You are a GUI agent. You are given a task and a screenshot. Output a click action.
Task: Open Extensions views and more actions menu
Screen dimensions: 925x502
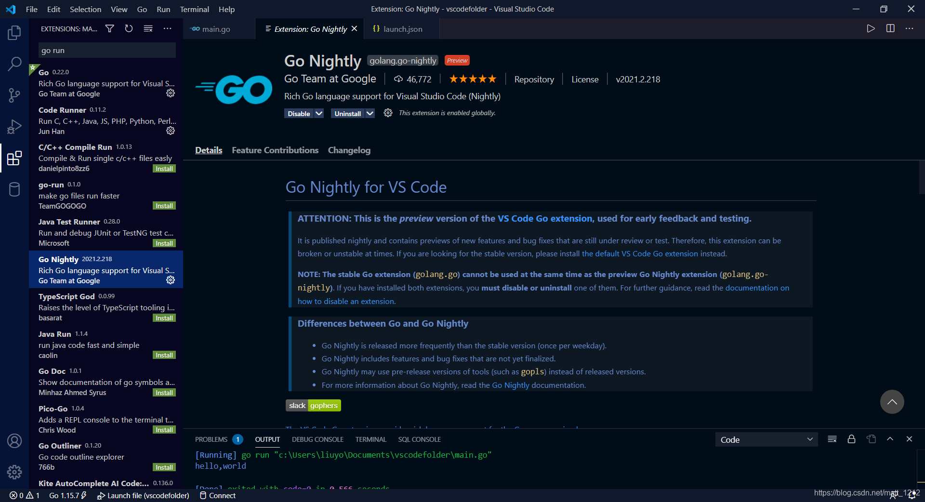point(167,29)
